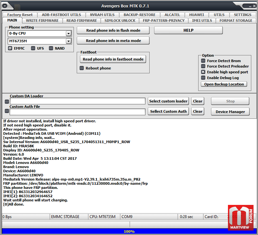Click the Build ID: MRA58K line

19,146
